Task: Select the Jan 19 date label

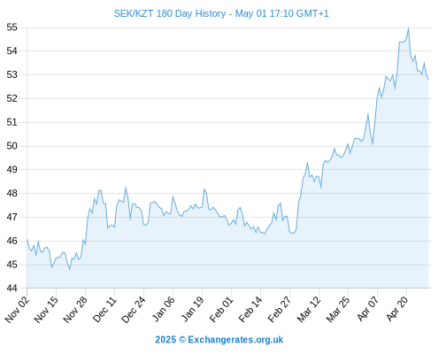Action: pos(193,309)
